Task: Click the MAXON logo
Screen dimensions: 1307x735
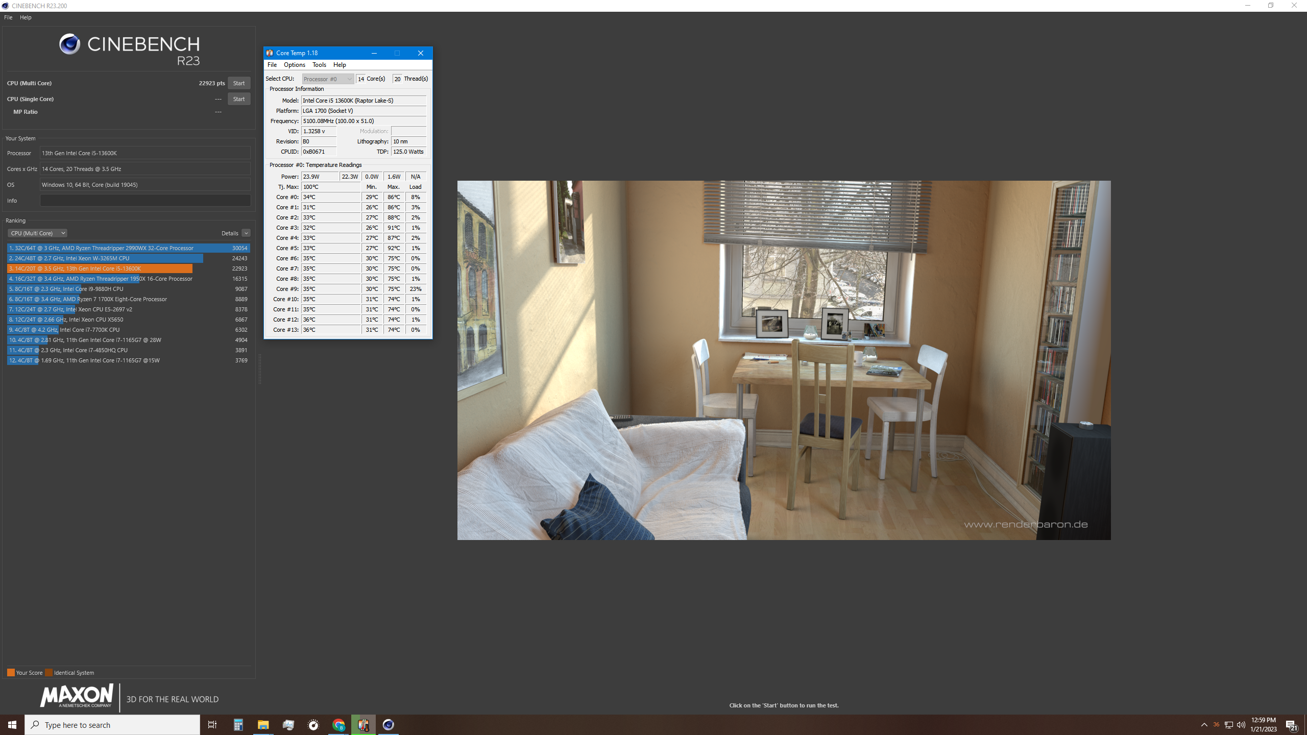Action: click(x=77, y=697)
